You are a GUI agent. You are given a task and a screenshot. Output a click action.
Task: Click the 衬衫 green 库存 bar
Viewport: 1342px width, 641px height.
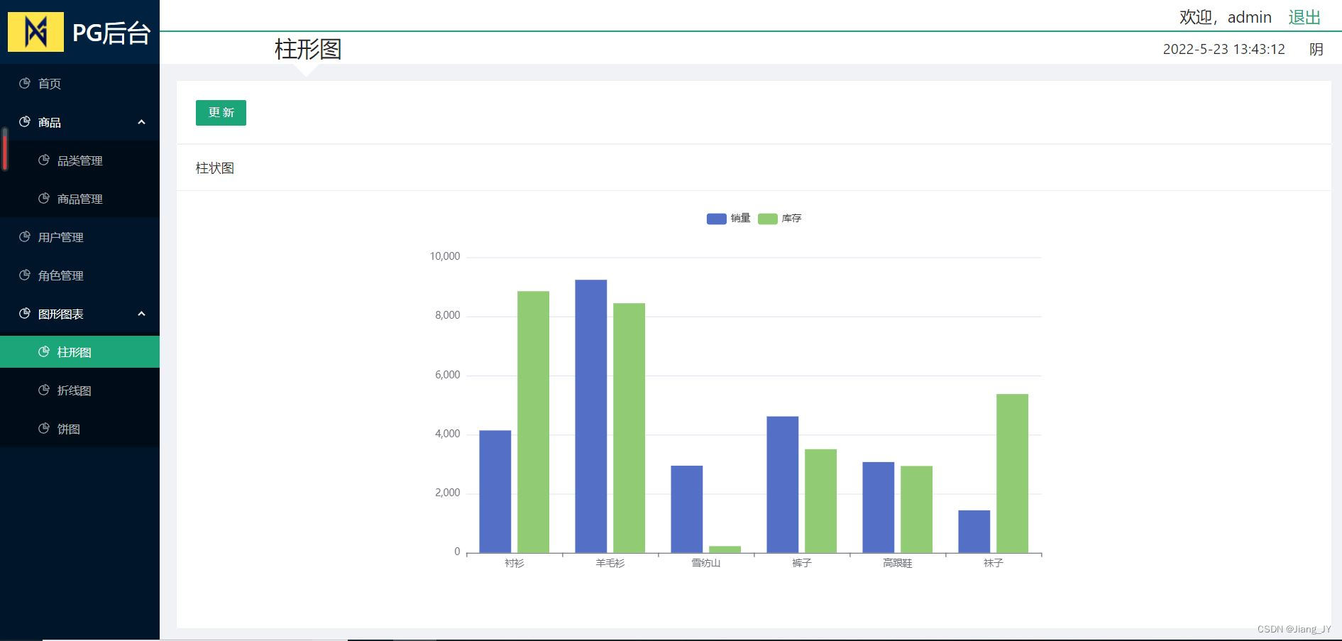(x=533, y=422)
